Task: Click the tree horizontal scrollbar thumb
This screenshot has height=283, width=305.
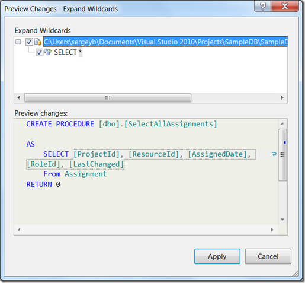Action: [108, 98]
